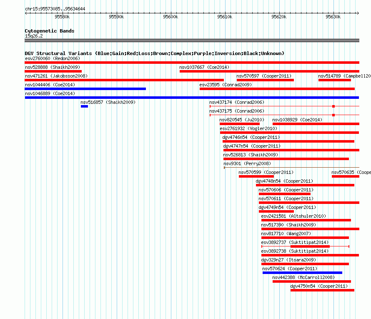Viewport: 371px width, 319px height.
Task: Open nsv820545 (Ju2010) variant
Action: click(242, 120)
